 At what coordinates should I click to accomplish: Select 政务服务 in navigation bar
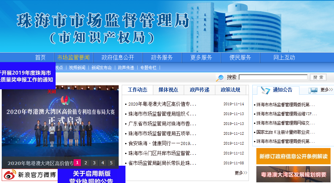162,58
